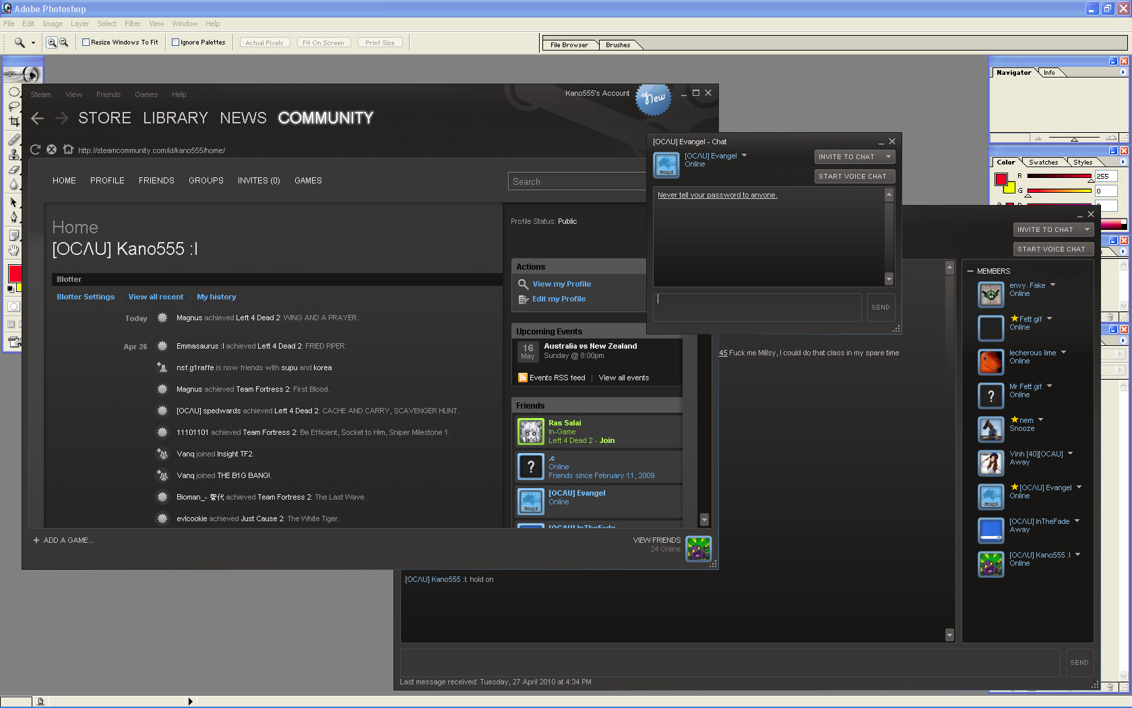
Task: Click START VOICE CHAT in Evangel chat
Action: tap(854, 176)
